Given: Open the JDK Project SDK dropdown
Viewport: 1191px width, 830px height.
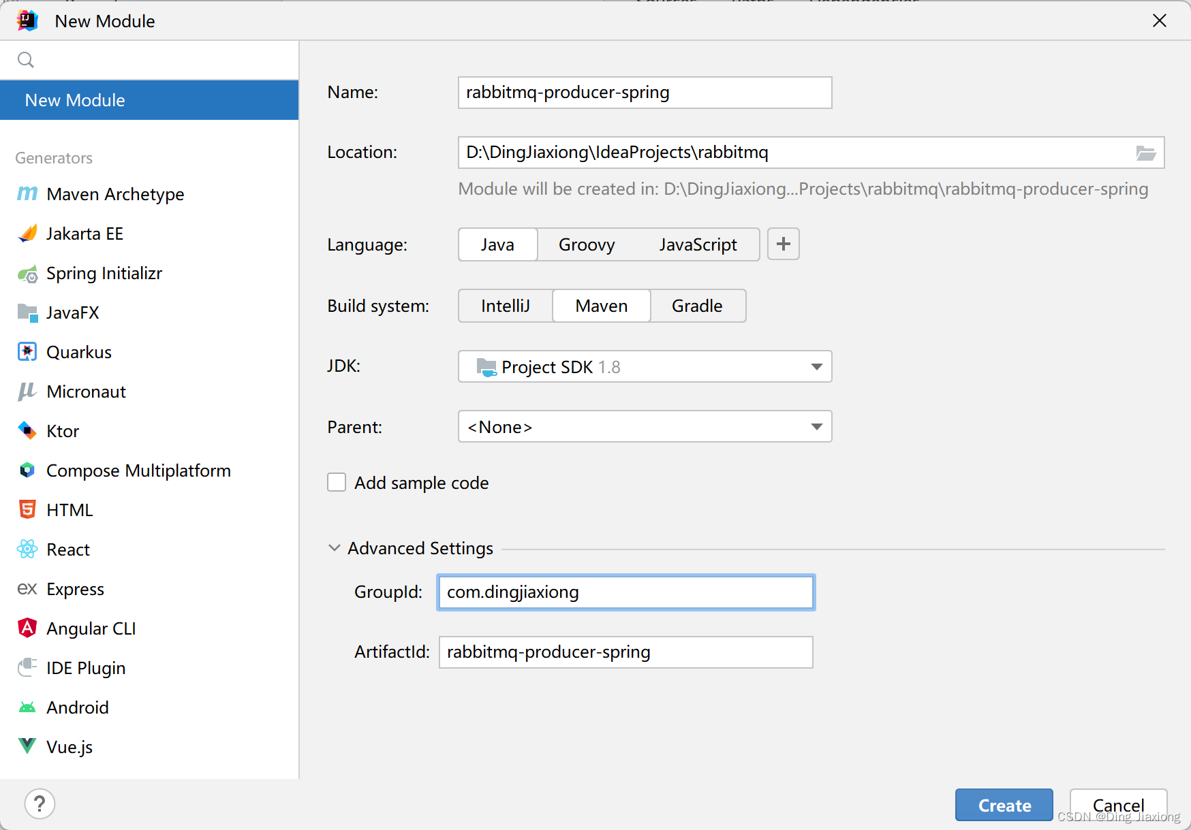Looking at the screenshot, I should pyautogui.click(x=645, y=366).
